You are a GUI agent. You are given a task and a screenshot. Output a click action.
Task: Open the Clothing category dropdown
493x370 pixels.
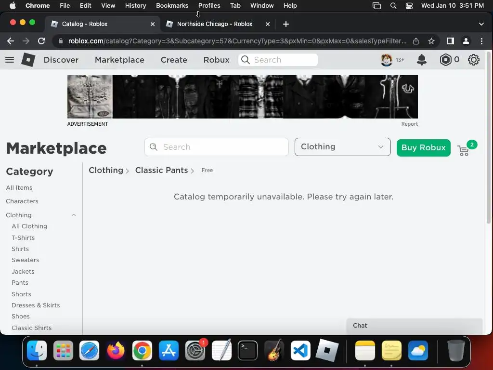coord(343,147)
